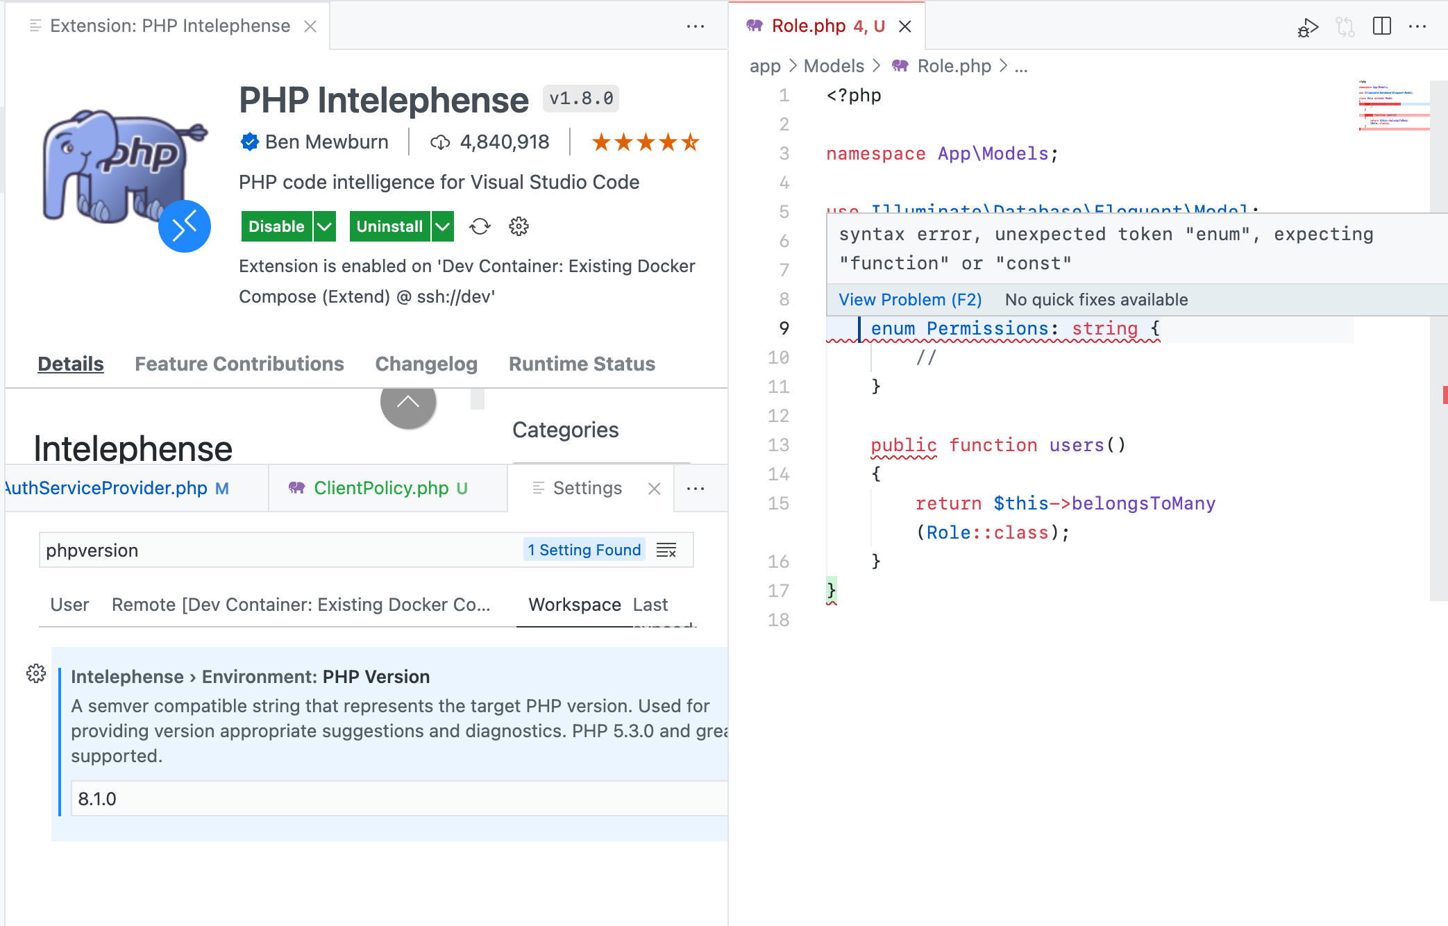The width and height of the screenshot is (1448, 926).
Task: Click the Uninstall button
Action: click(389, 226)
